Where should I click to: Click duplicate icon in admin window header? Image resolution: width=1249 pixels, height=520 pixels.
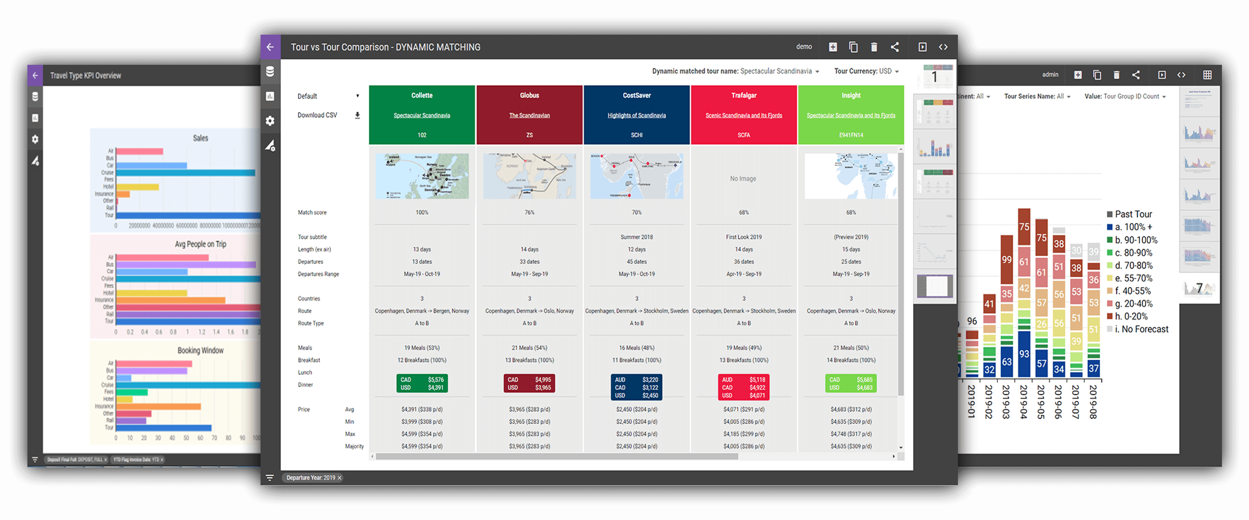point(1097,75)
